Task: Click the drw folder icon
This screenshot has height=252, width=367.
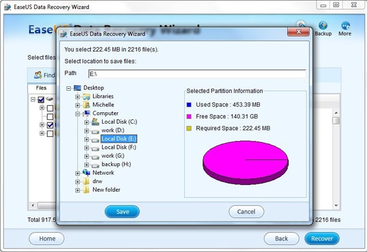Action: [x=86, y=181]
